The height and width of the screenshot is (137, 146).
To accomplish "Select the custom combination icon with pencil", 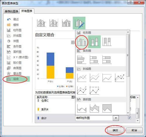I will 79,23.
